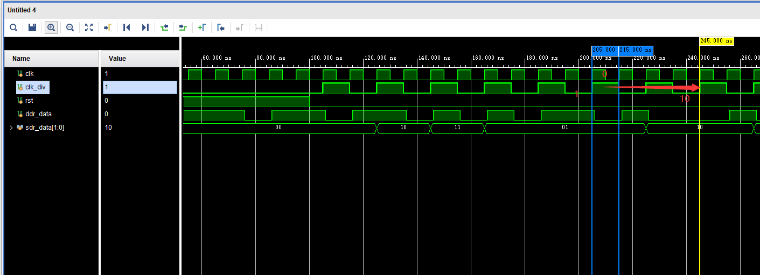This screenshot has width=760, height=275.
Task: Click sdr_data bus segment valued 01
Action: pyautogui.click(x=565, y=128)
